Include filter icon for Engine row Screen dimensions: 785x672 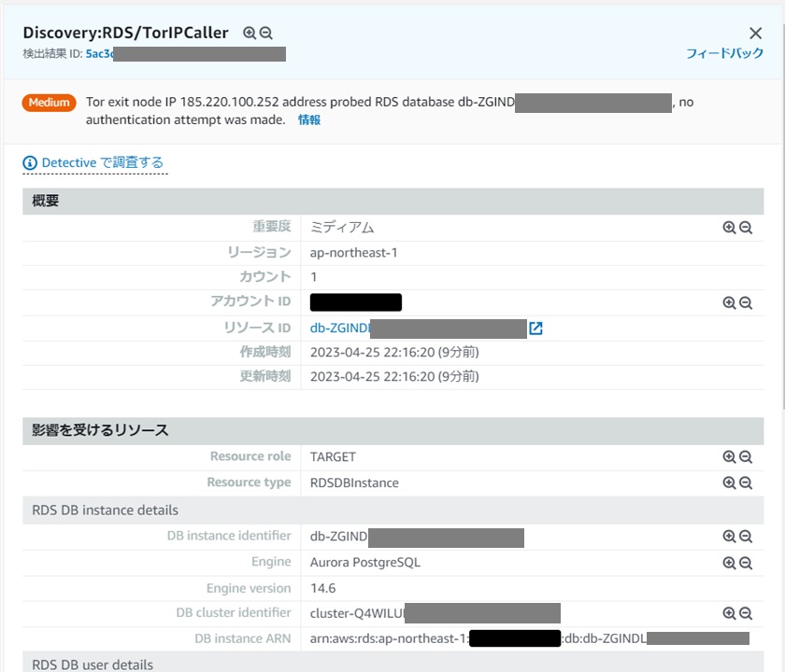730,563
